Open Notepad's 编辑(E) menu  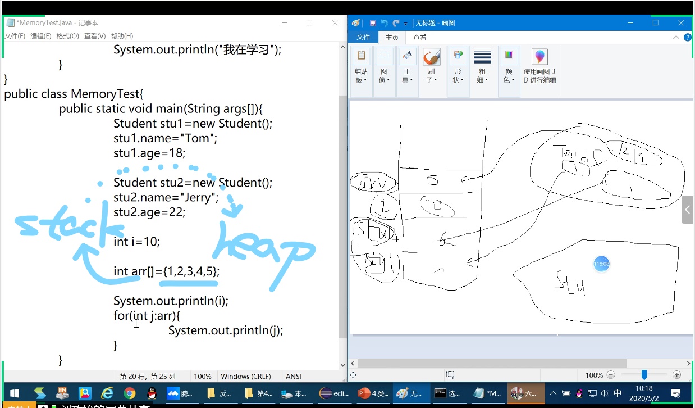coord(41,36)
